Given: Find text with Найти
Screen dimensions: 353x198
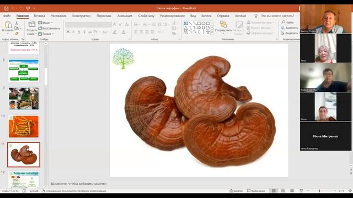Looking at the screenshot, I should tap(287, 23).
